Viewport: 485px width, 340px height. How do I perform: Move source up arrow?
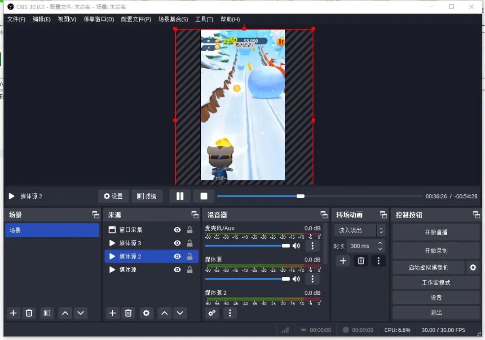[x=164, y=313]
